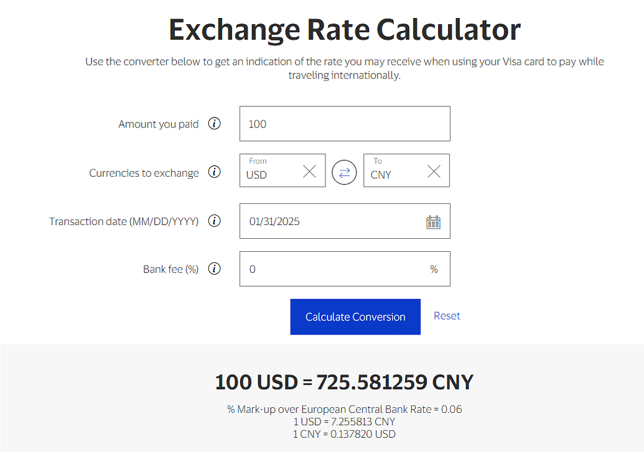The image size is (644, 452).
Task: Click the 1 CNY = 0.137820 USD rate
Action: pos(344,434)
